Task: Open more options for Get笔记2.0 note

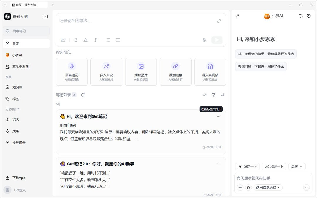Action: [219, 164]
